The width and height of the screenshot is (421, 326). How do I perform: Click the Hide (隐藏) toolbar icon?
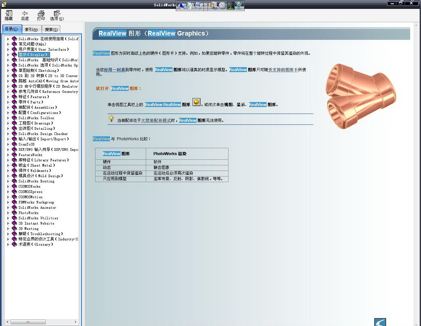pyautogui.click(x=9, y=13)
